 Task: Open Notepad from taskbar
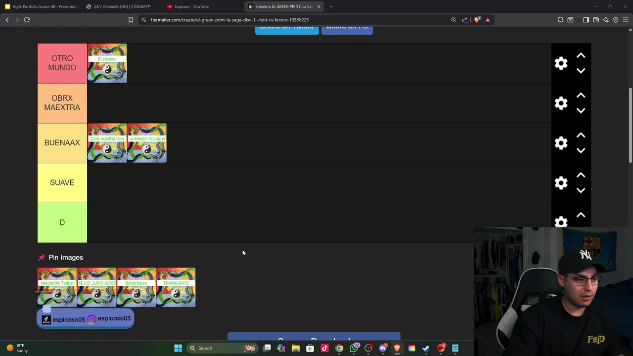(x=455, y=348)
